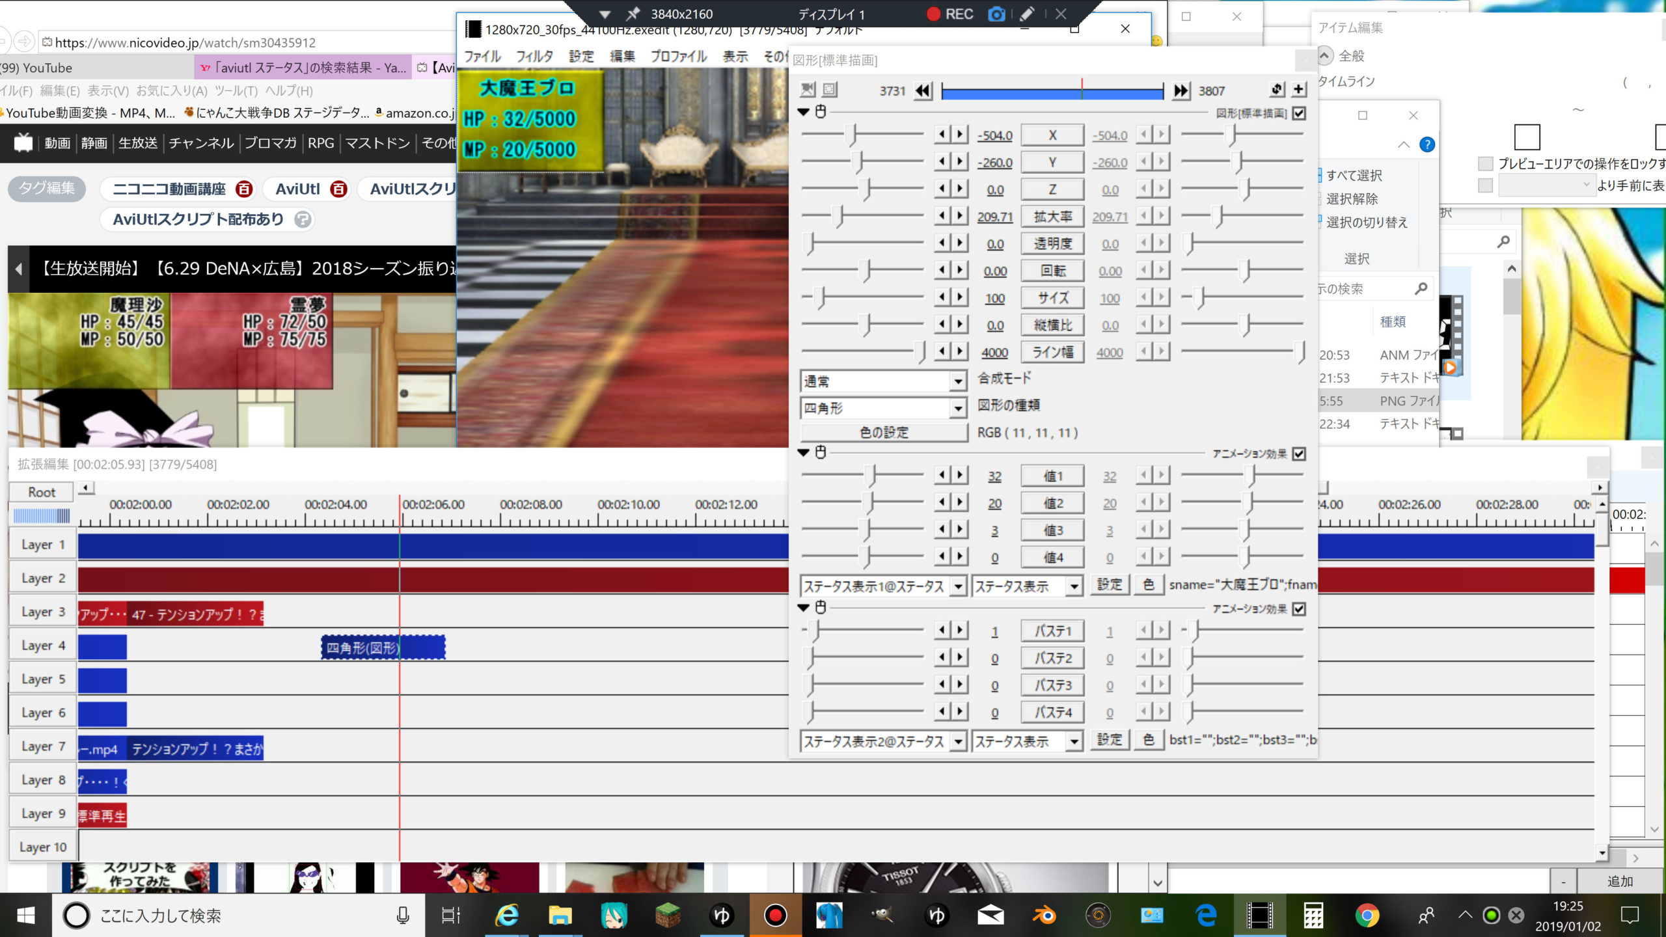Click the blue help question mark icon
1666x937 pixels.
[x=1427, y=144]
